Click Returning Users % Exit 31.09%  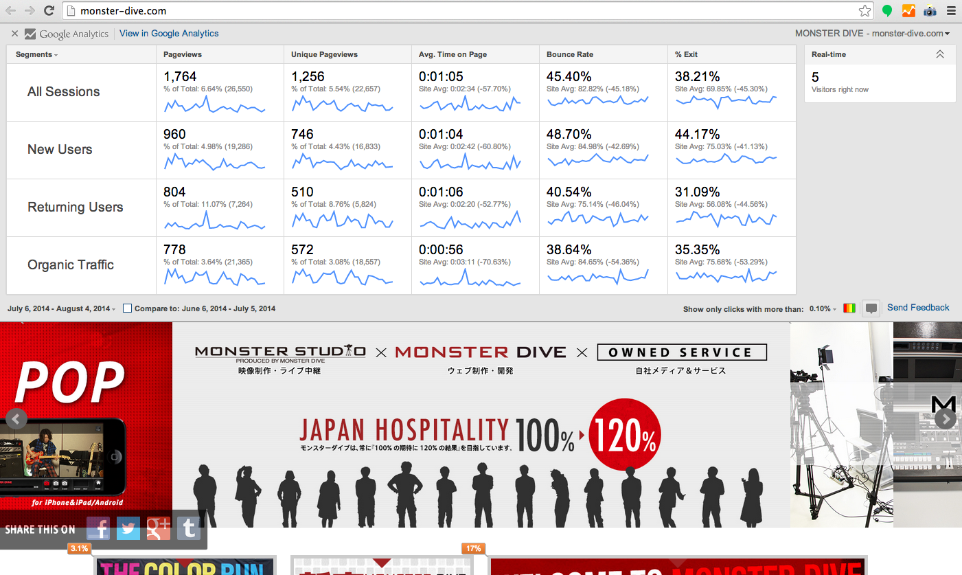coord(698,192)
